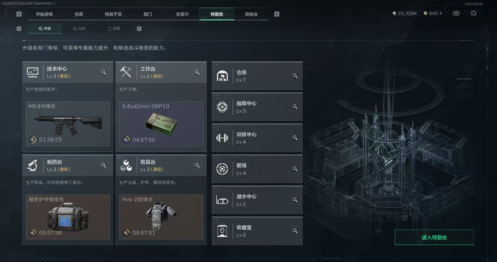Open the 训练中心 Lv.4 entry

click(257, 138)
